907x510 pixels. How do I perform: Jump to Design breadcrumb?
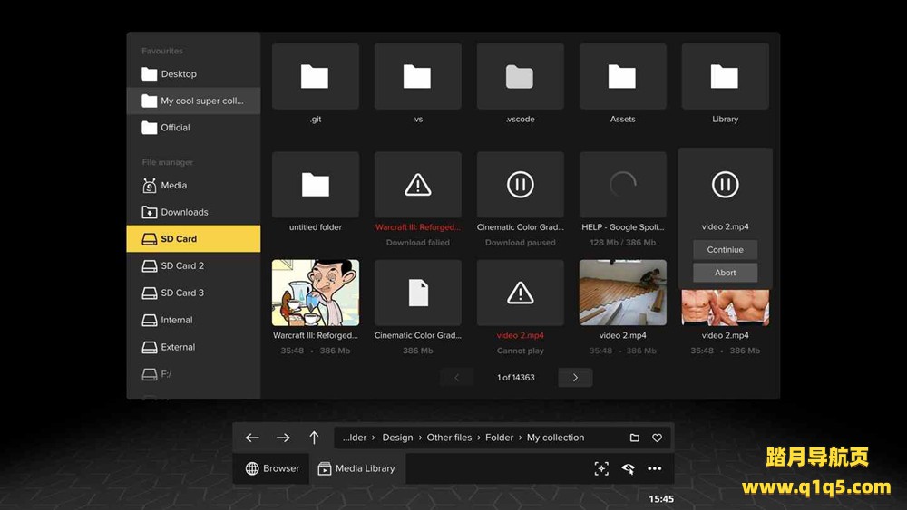pyautogui.click(x=397, y=438)
